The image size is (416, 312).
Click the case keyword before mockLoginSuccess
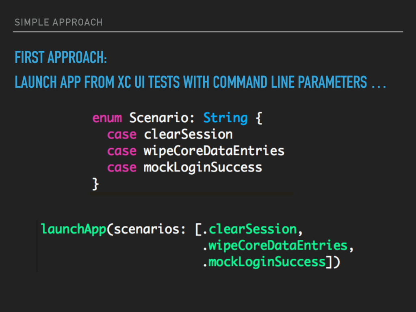tap(122, 168)
